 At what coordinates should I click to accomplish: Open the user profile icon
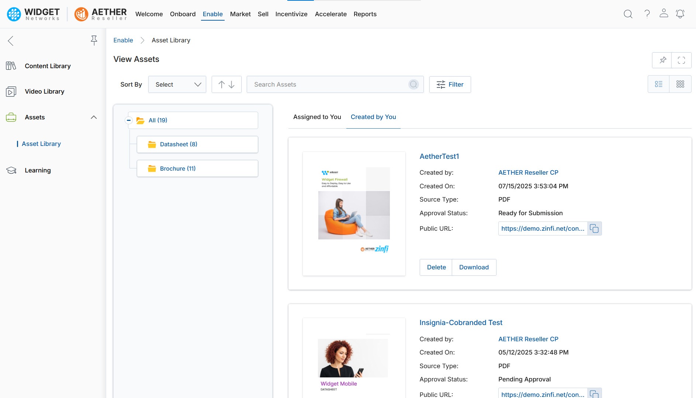point(664,14)
